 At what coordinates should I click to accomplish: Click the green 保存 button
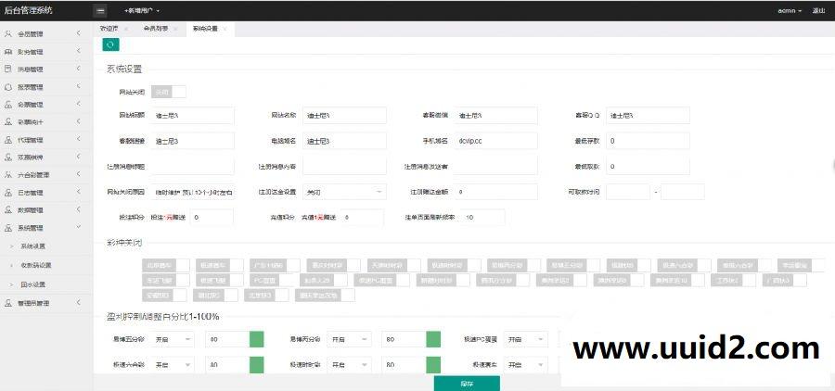point(467,384)
